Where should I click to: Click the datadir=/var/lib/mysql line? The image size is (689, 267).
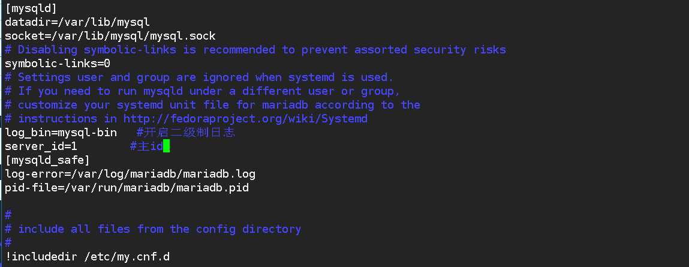pyautogui.click(x=77, y=22)
